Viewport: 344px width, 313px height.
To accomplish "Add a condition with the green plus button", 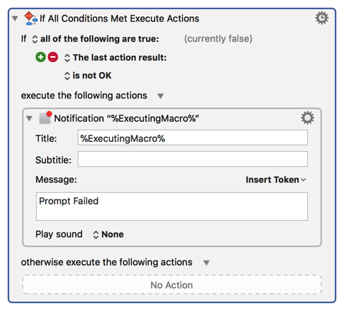I will (41, 58).
